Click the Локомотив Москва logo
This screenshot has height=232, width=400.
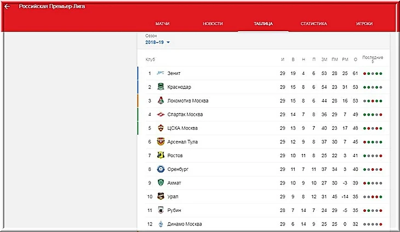click(161, 100)
